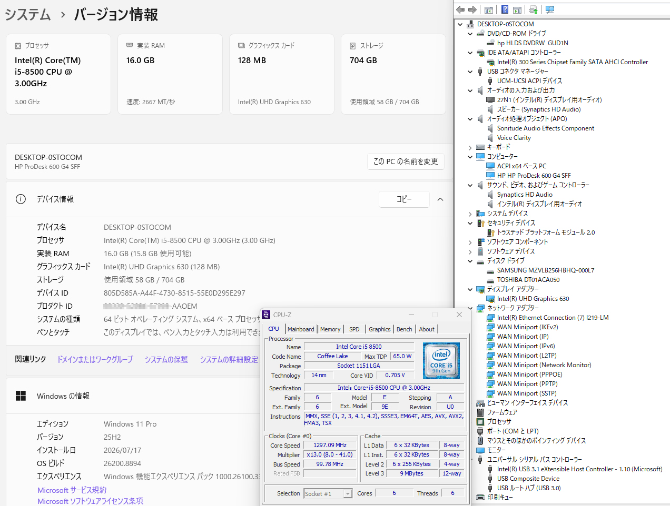
Task: Toggle the show/hide console tree toolbar icon
Action: pos(489,9)
